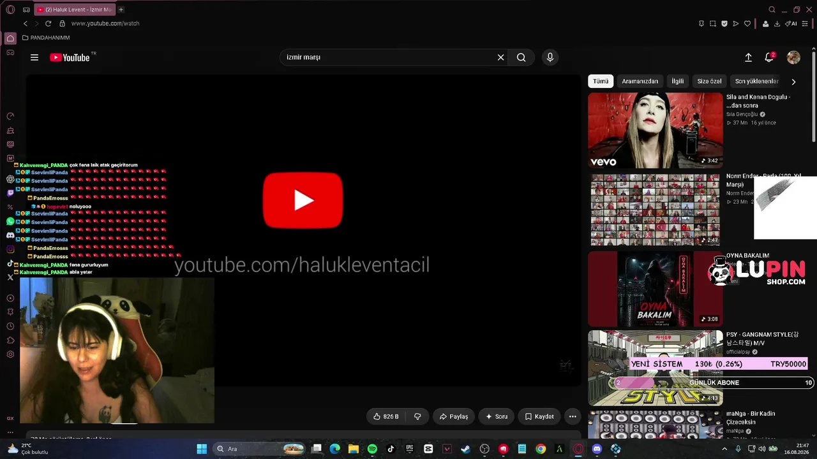Select the Tümü filter chip
The image size is (817, 459).
pyautogui.click(x=601, y=82)
